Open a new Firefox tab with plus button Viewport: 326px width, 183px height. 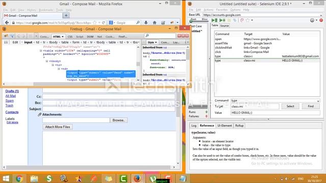click(66, 15)
